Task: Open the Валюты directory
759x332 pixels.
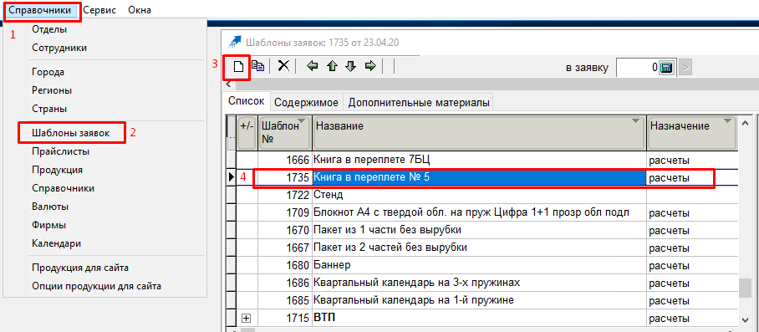Action: click(50, 207)
